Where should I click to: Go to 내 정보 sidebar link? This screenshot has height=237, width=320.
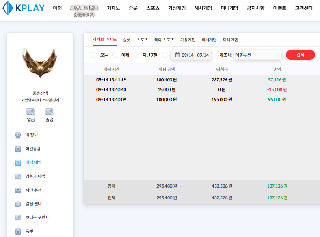[31, 135]
